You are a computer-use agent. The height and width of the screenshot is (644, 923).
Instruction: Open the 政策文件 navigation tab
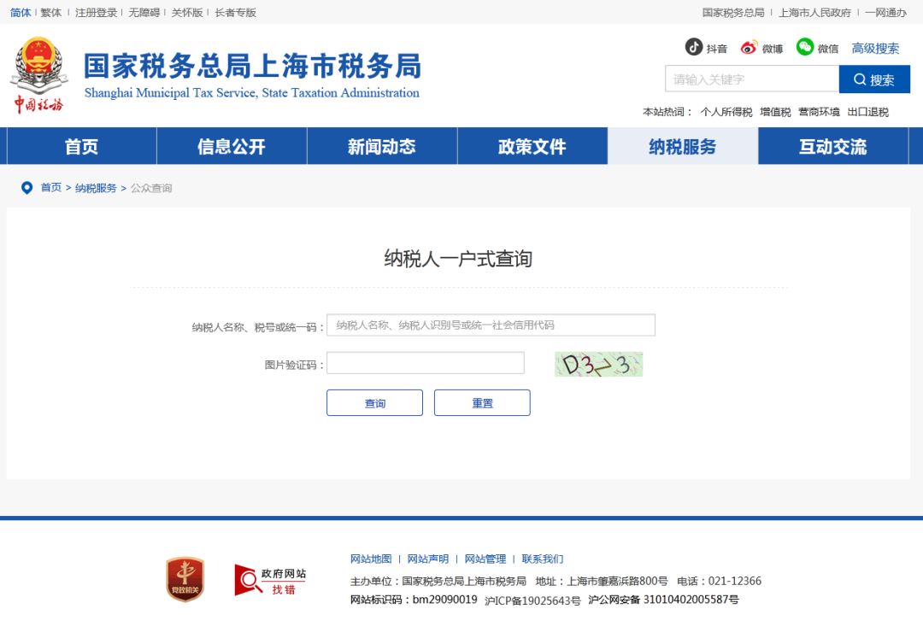pos(532,146)
